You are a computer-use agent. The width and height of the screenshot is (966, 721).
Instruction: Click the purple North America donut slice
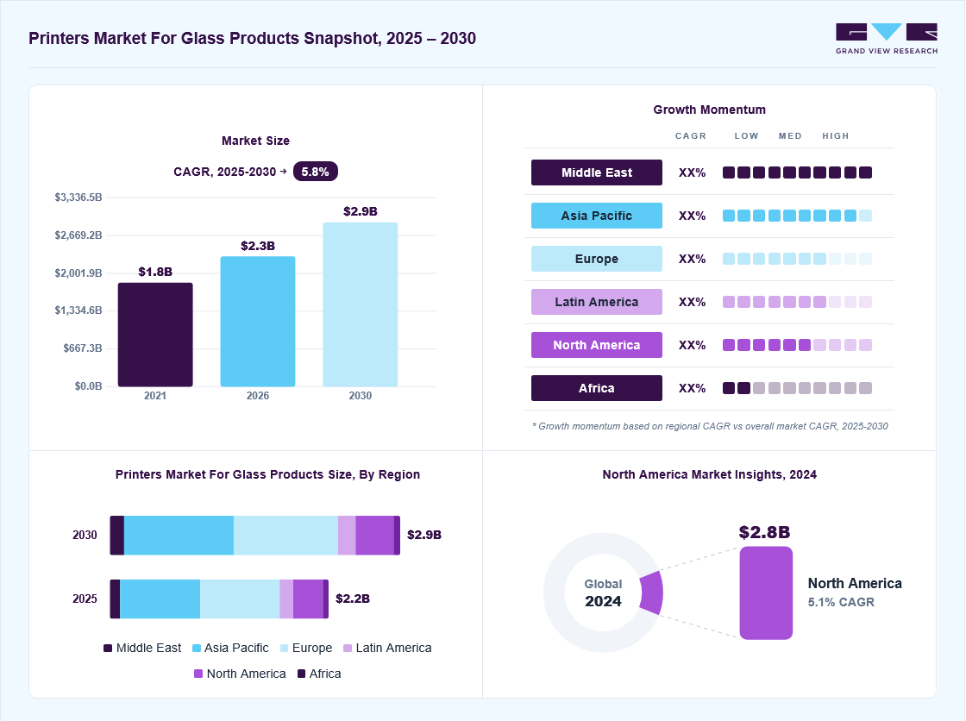pos(652,592)
